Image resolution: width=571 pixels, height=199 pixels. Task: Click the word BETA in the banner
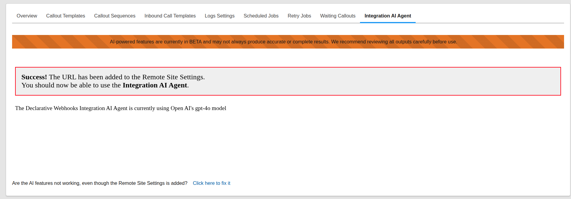coord(195,42)
